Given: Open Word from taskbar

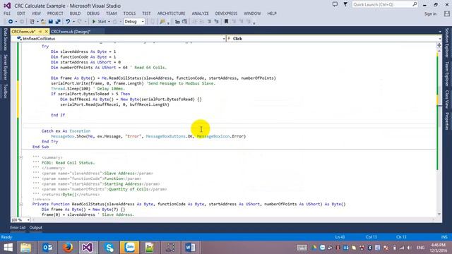Looking at the screenshot, I should pyautogui.click(x=190, y=248).
